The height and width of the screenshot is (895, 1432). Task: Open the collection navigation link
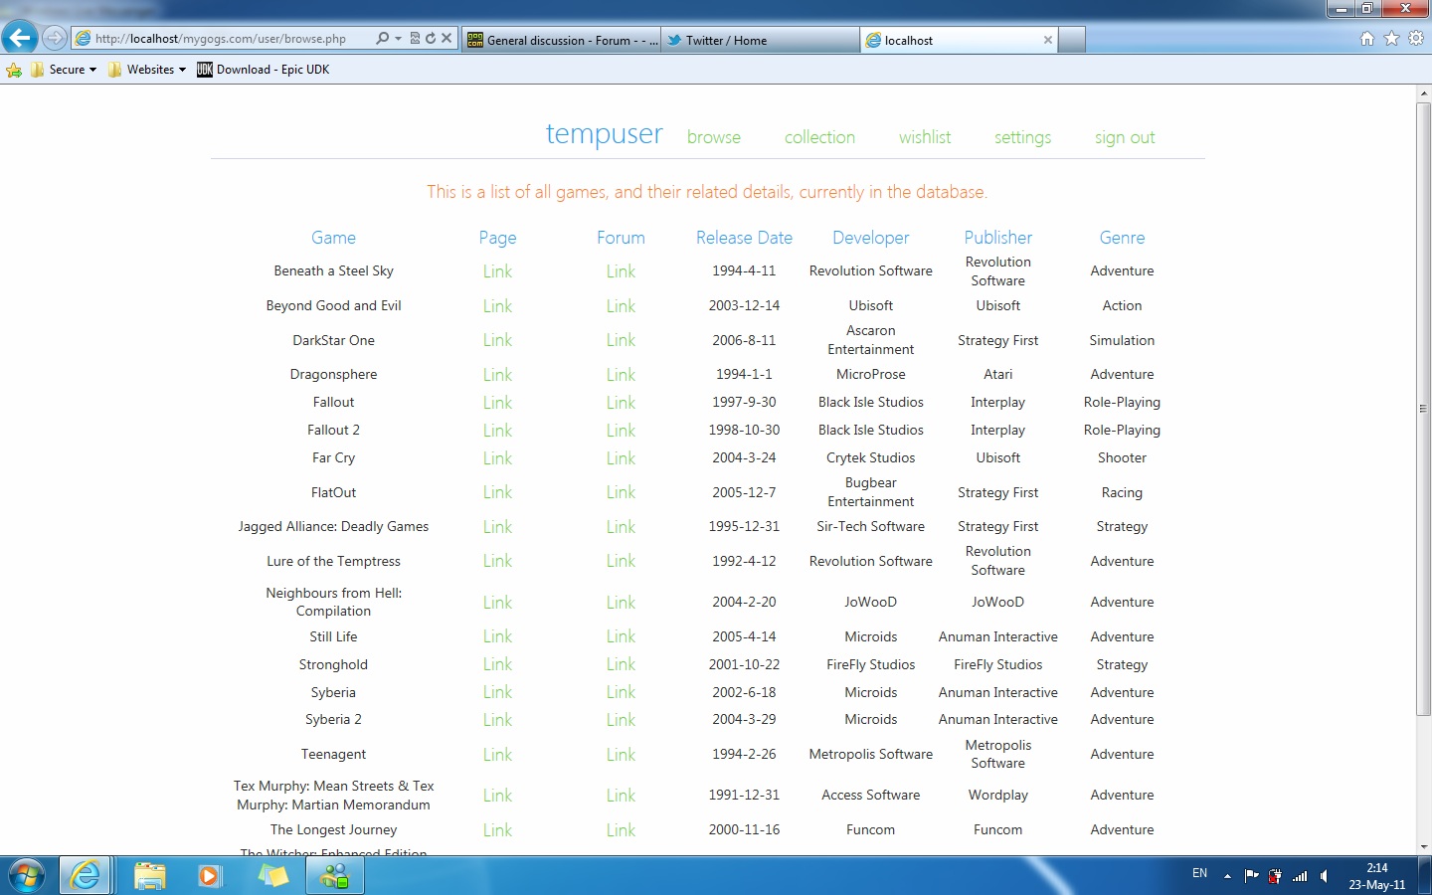point(819,137)
